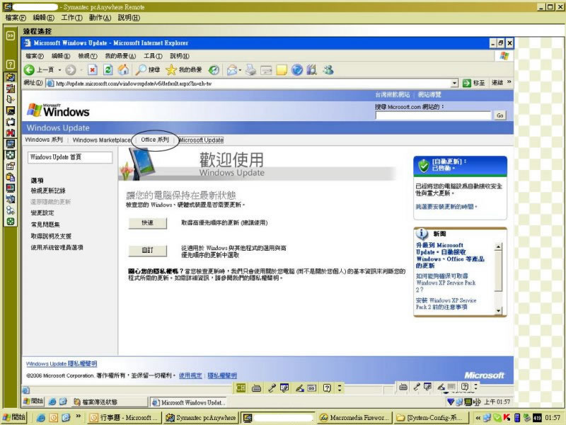Click the Messenger people icon in IE toolbar
Image resolution: width=566 pixels, height=425 pixels.
click(x=328, y=69)
